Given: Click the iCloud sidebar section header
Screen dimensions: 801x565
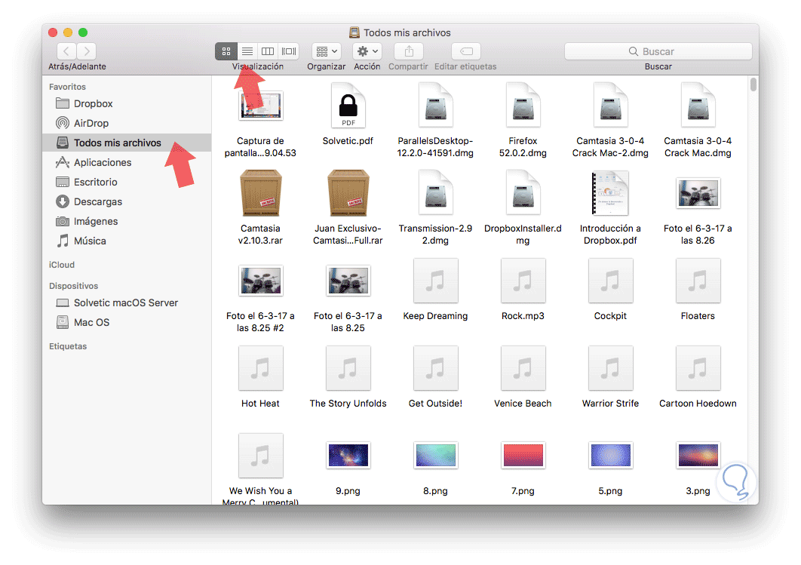Looking at the screenshot, I should 62,265.
